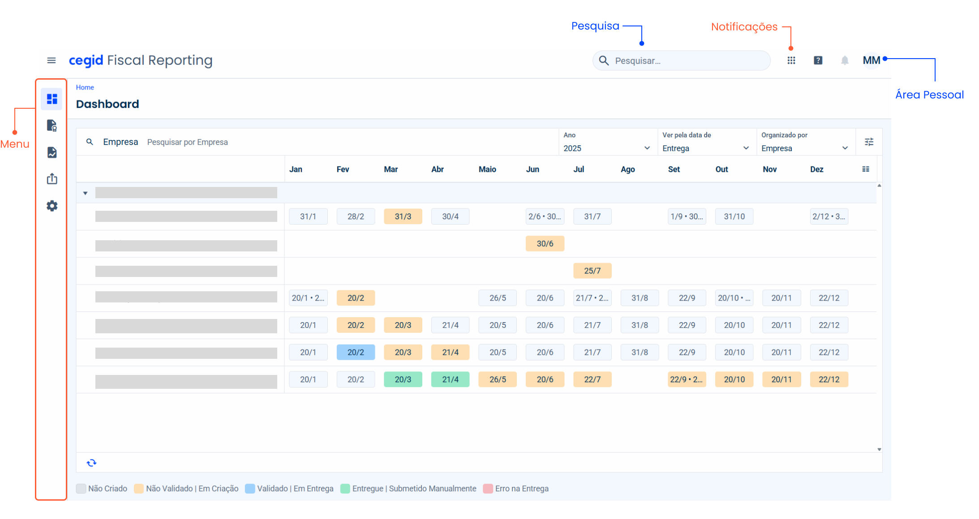The image size is (979, 519).
Task: Open the filter settings sliders icon
Action: (x=869, y=142)
